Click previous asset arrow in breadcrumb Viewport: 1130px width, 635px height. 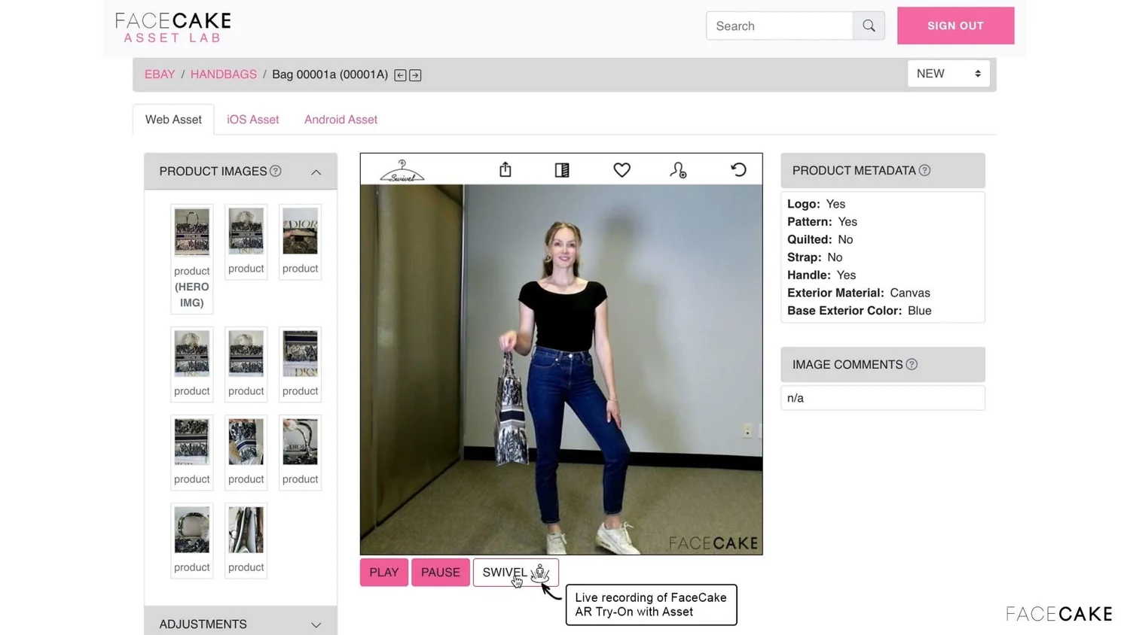tap(400, 75)
